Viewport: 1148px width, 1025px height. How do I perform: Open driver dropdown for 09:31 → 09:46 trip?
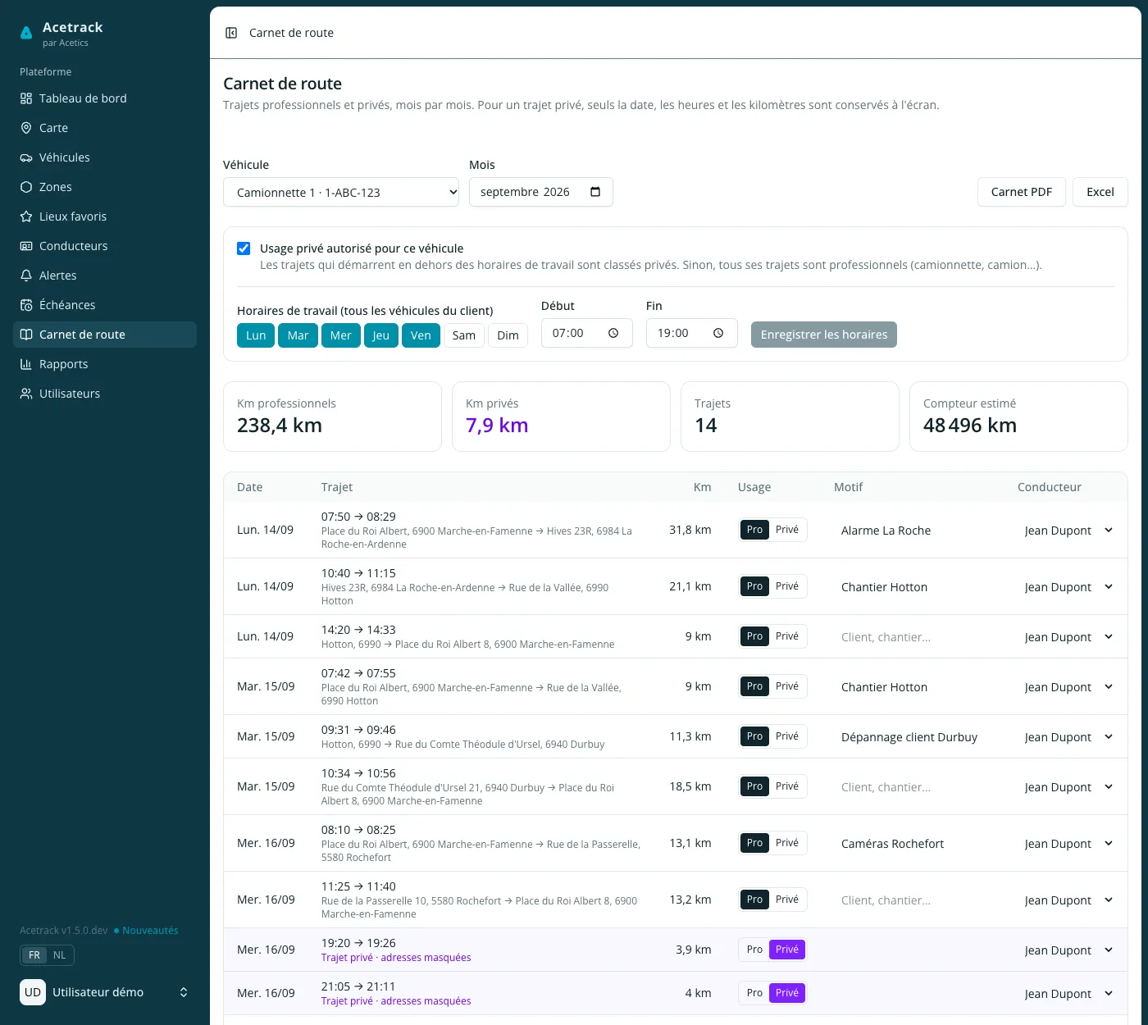(x=1068, y=737)
